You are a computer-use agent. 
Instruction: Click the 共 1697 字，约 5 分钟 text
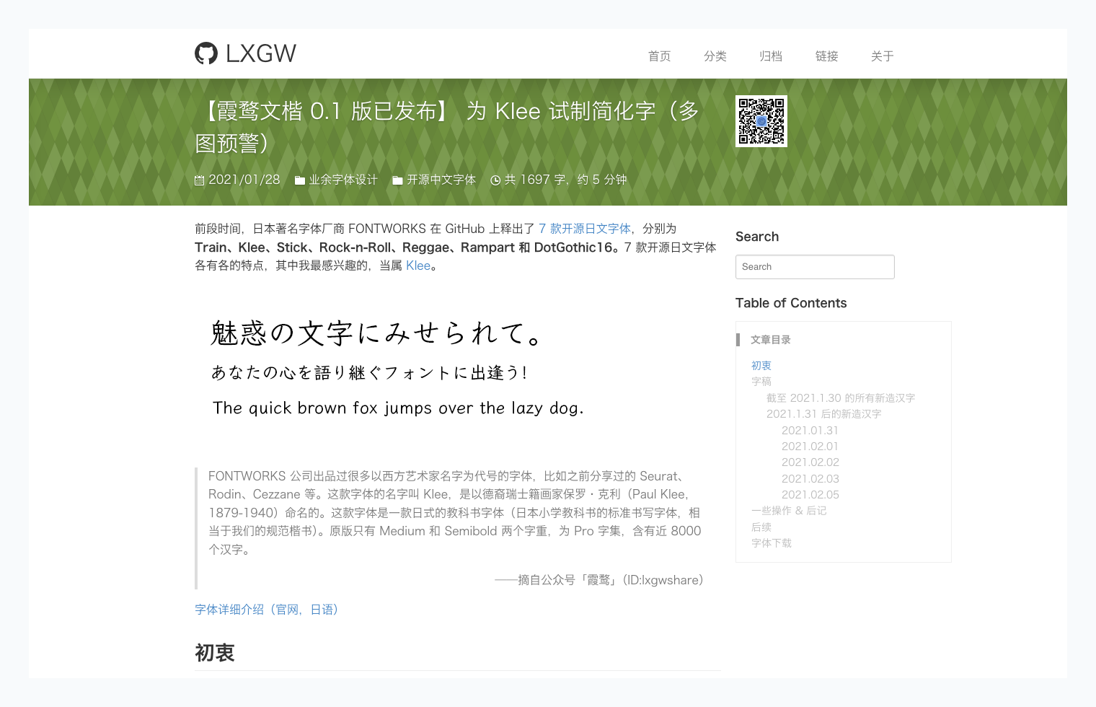tap(566, 180)
